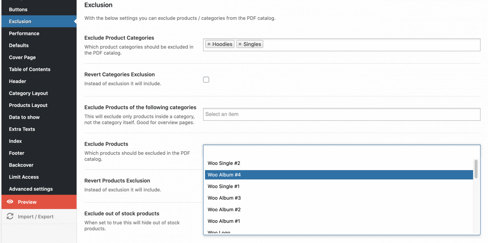This screenshot has width=488, height=243.
Task: Enable the Revert Categories Exclusion checkbox
Action: [206, 80]
